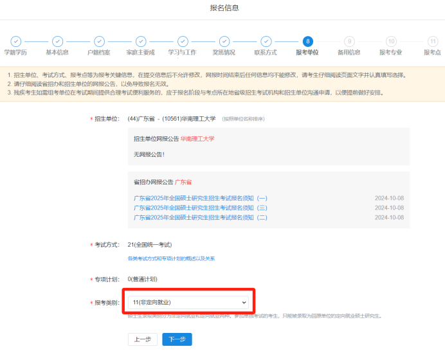Open the 广东省2025年全国硕士研究生招生考试报名须知（一） link
This screenshot has height=358, width=445.
coord(201,198)
